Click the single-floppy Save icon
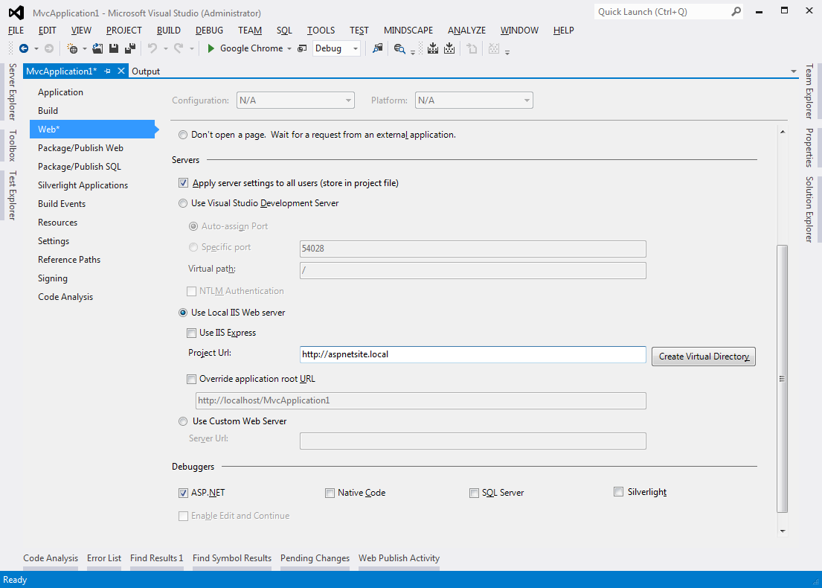 (114, 48)
